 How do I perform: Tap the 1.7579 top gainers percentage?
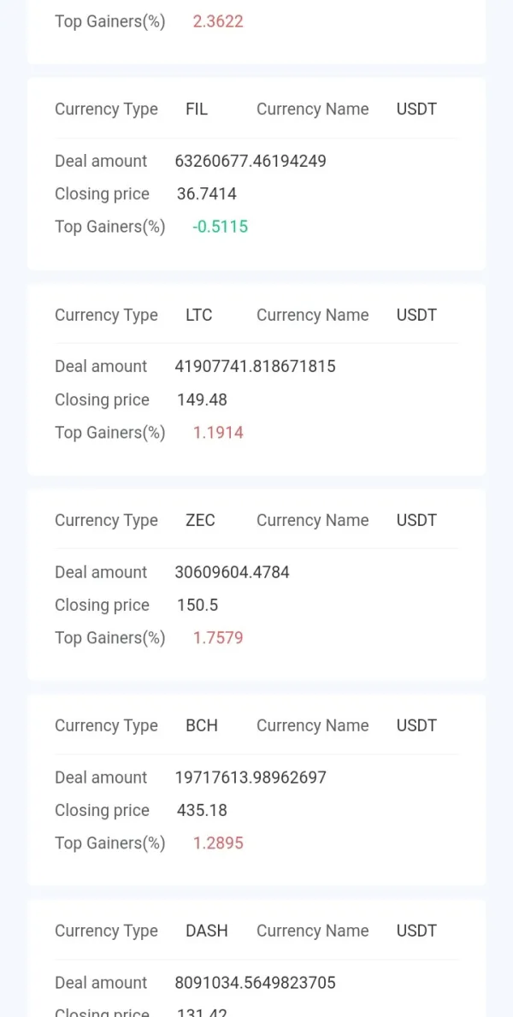click(x=218, y=638)
